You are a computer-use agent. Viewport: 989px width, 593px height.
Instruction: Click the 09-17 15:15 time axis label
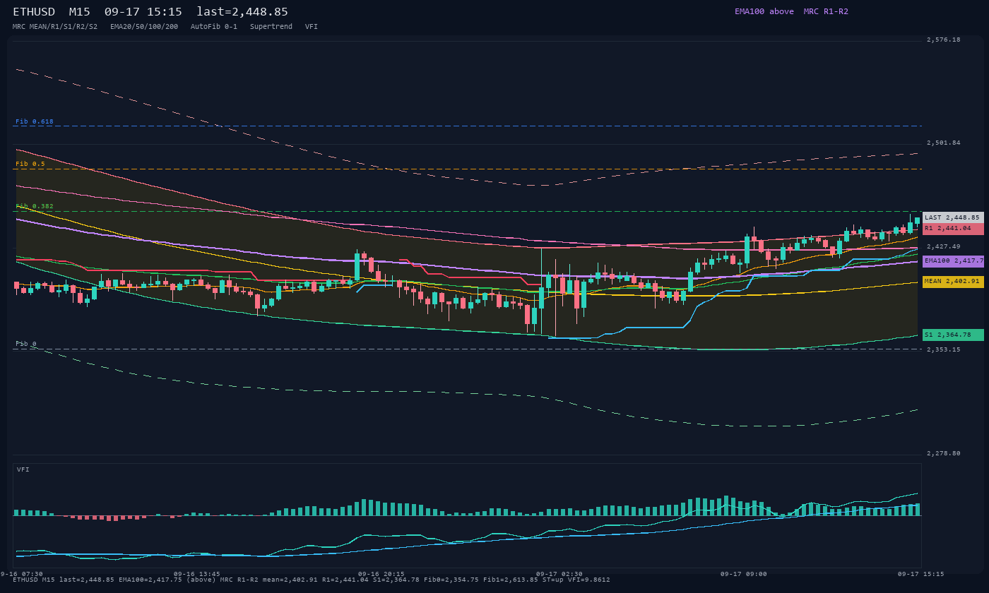(921, 574)
